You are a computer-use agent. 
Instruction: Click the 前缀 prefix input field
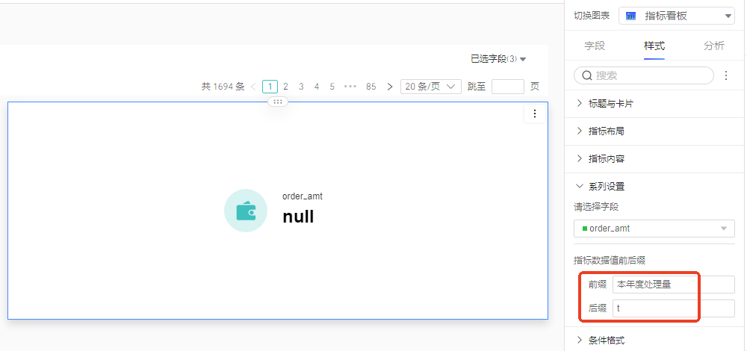click(673, 285)
